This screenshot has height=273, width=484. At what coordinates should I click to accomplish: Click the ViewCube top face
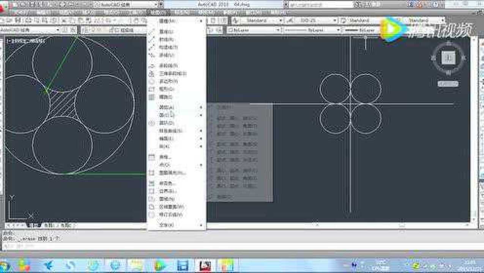pyautogui.click(x=449, y=58)
